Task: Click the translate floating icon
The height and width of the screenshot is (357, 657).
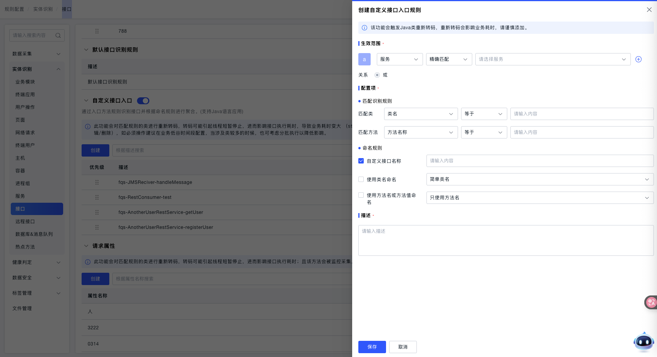Action: pyautogui.click(x=651, y=302)
